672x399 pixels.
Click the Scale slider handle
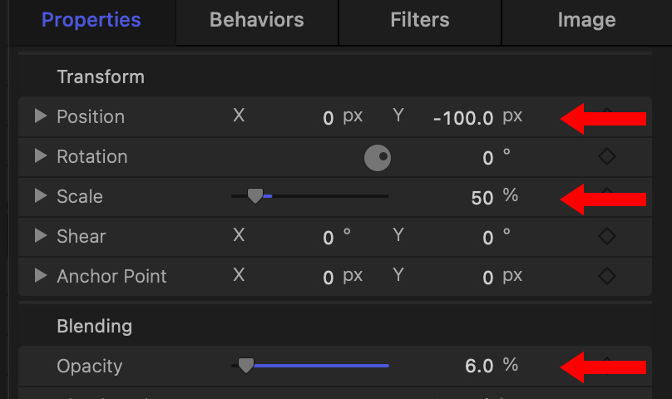pos(255,195)
